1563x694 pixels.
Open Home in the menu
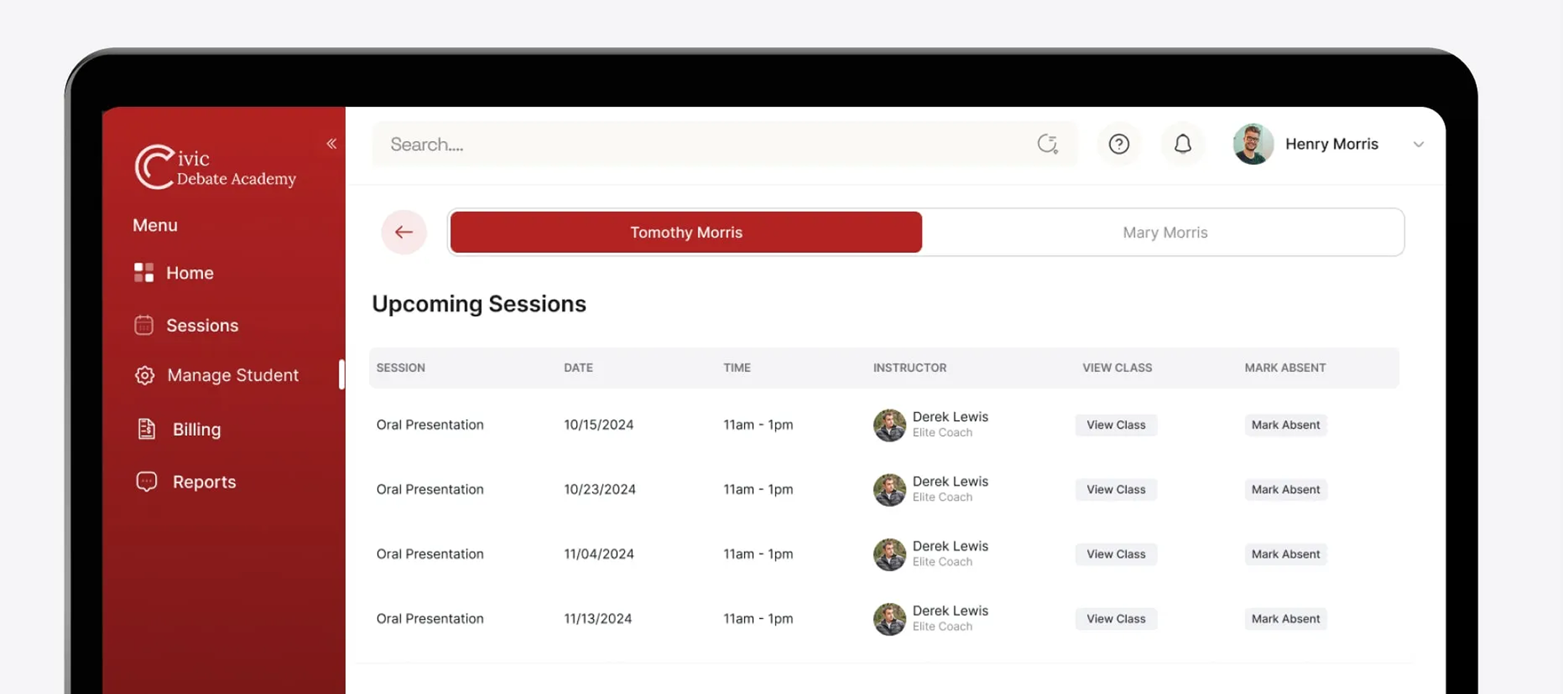click(x=190, y=273)
